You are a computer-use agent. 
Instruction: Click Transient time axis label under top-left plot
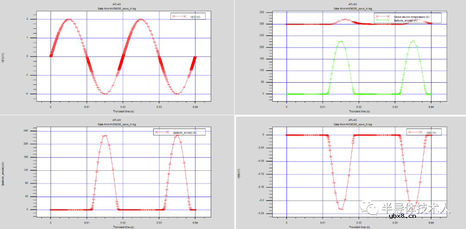click(123, 111)
